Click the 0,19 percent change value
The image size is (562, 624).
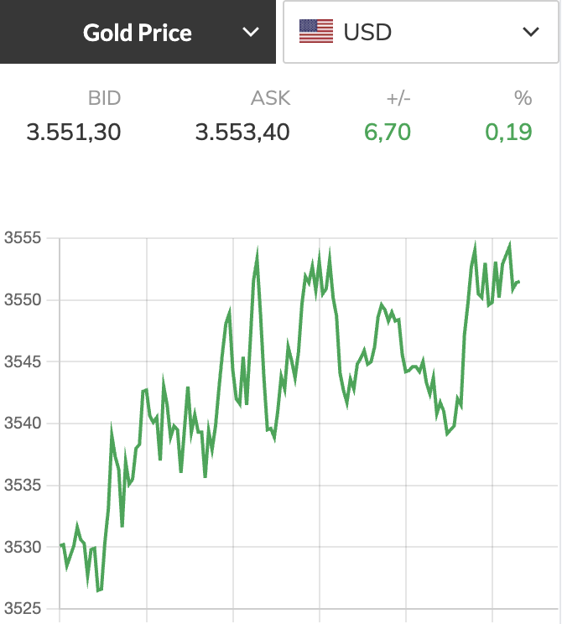click(x=508, y=133)
